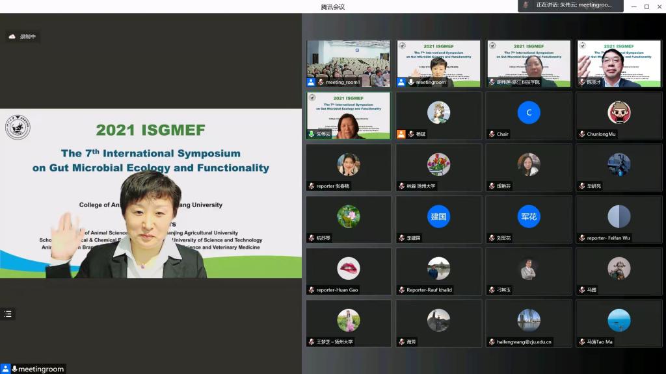
Task: Select the 胡伟莲-浙江科技学院 video tile
Action: [529, 64]
